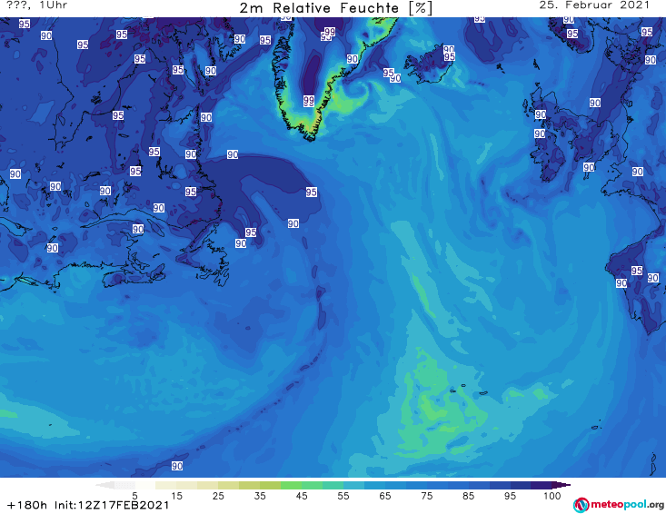Image resolution: width=666 pixels, height=514 pixels.
Task: Click the '15' value on the color scale
Action: click(x=176, y=496)
